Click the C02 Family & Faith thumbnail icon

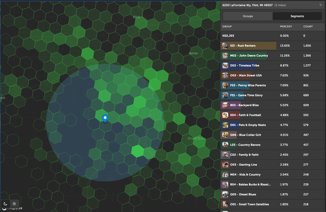(x=225, y=155)
